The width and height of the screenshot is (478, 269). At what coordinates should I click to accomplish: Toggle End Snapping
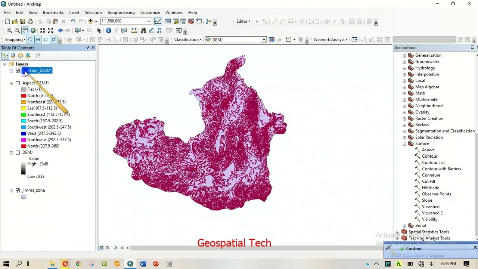coord(38,40)
